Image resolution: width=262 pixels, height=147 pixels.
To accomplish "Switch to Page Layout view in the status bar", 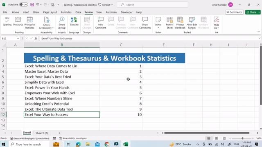I will coord(217,138).
